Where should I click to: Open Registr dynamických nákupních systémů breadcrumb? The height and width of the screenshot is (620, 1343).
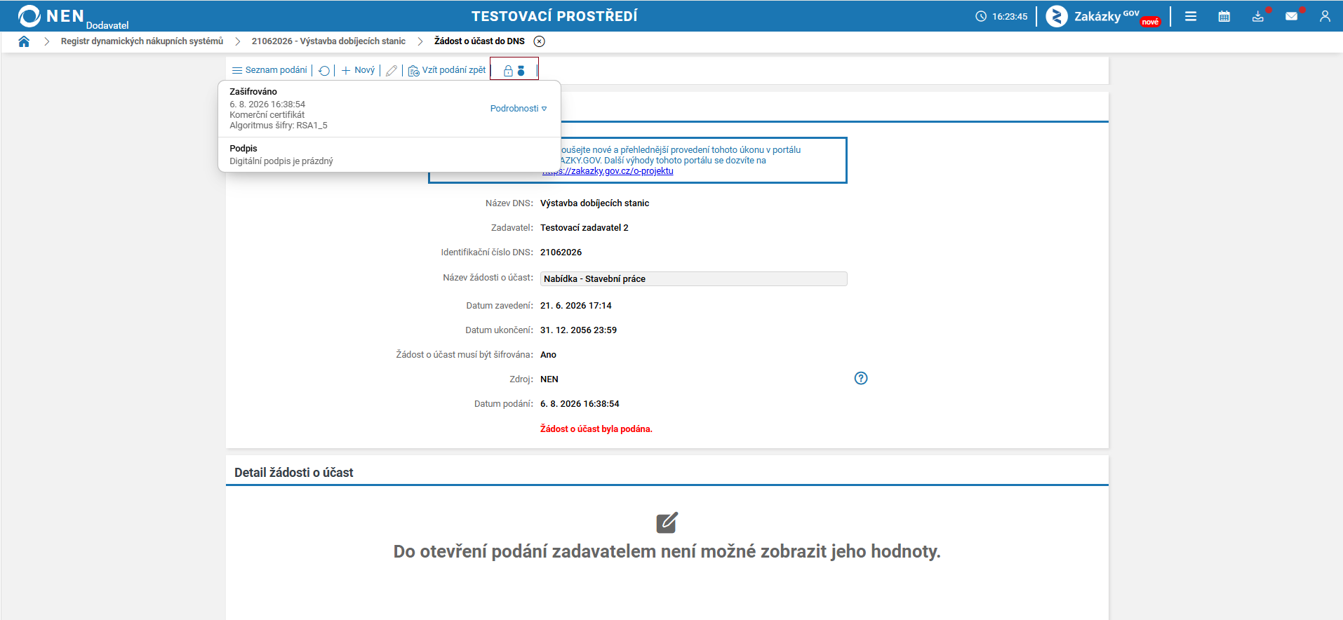tap(142, 41)
